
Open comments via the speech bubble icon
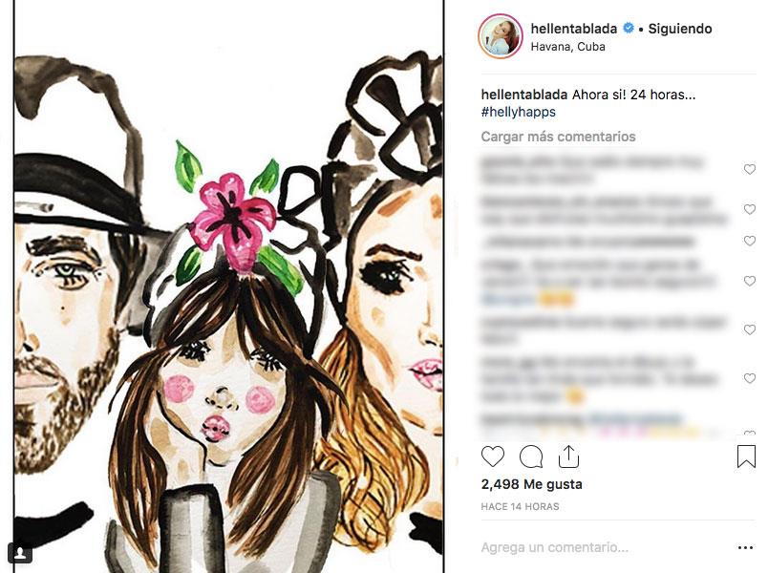[531, 456]
